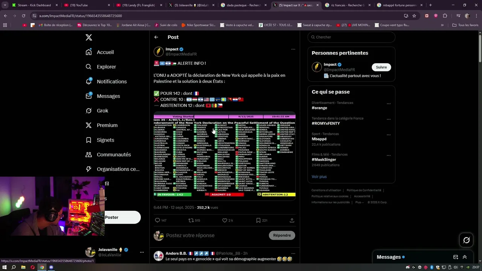482x271 pixels.
Task: Click the Poster button
Action: point(122,217)
